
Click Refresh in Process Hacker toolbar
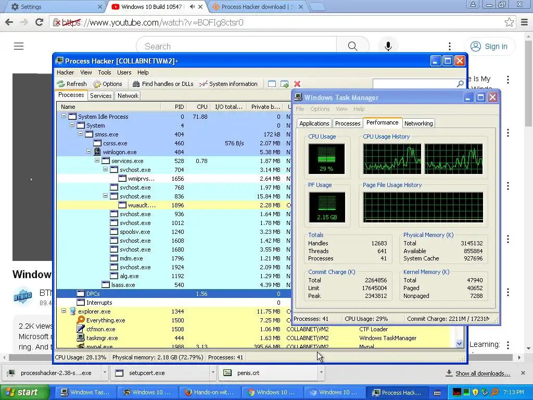click(x=72, y=84)
